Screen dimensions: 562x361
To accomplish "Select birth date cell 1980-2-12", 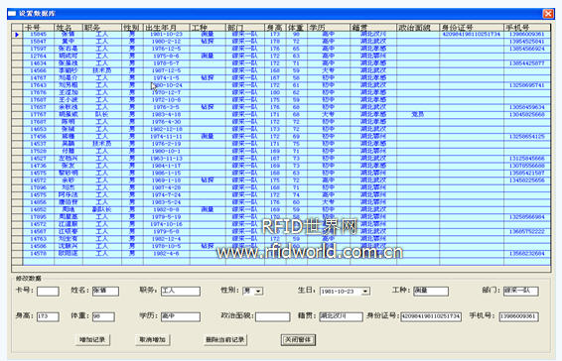I will pos(166,42).
